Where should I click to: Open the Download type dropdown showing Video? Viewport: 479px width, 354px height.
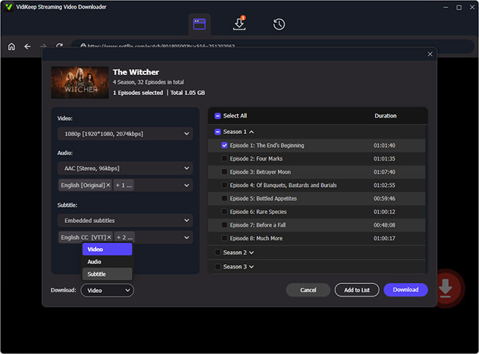pyautogui.click(x=108, y=290)
